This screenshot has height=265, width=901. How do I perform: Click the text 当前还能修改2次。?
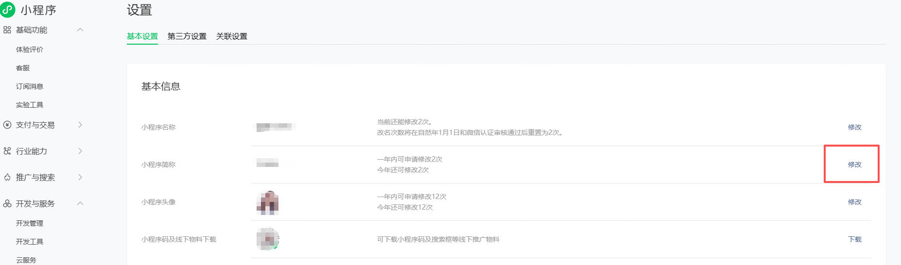pos(405,122)
